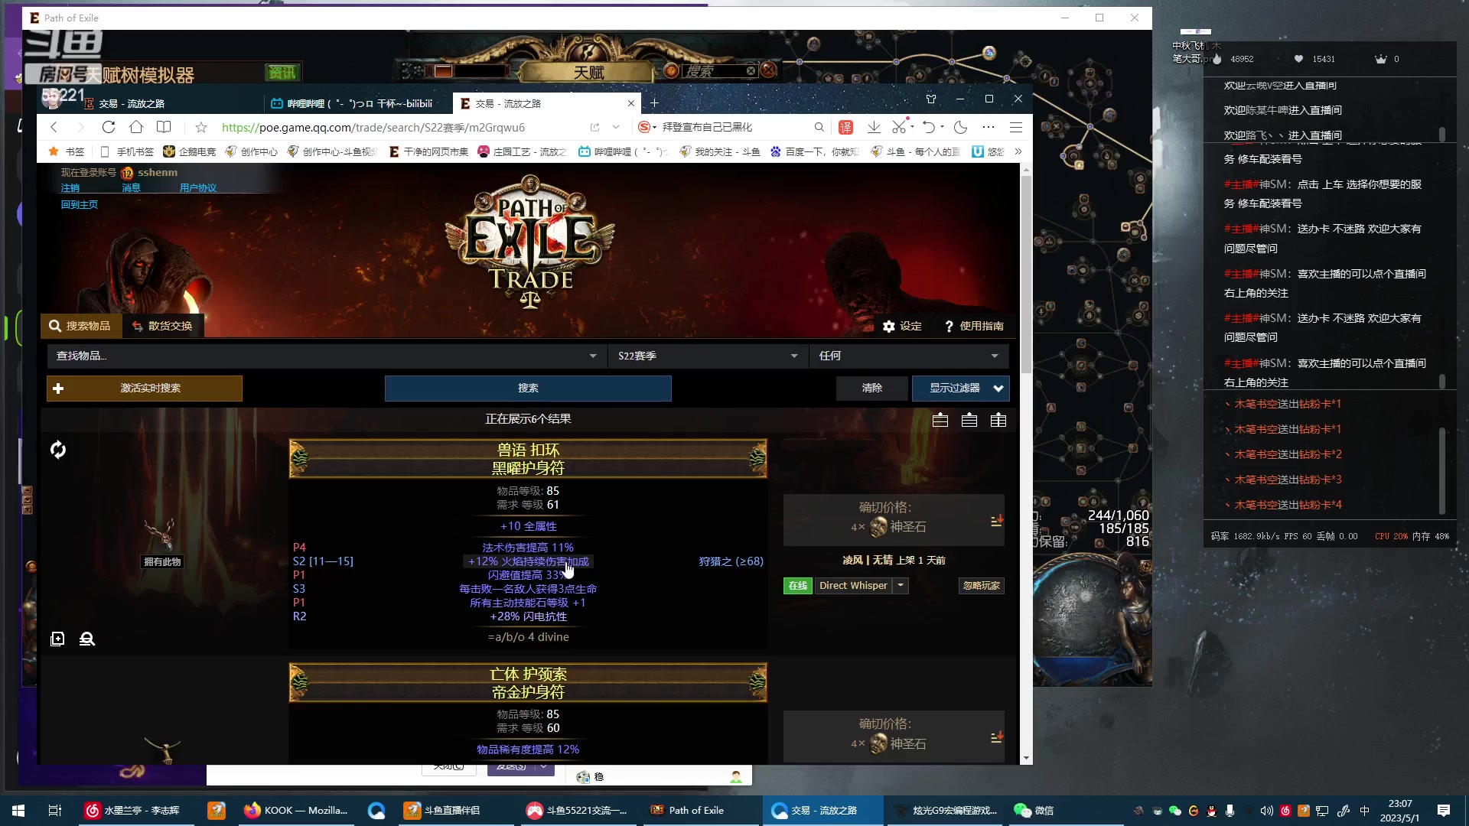Switch to the 搜索物品 tab

point(80,326)
